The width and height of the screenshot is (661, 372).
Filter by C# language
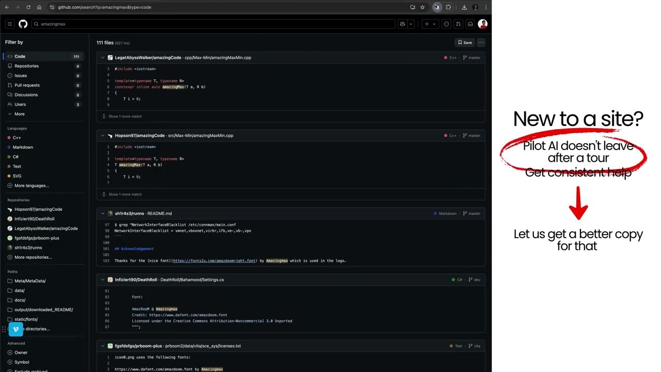pyautogui.click(x=43, y=157)
